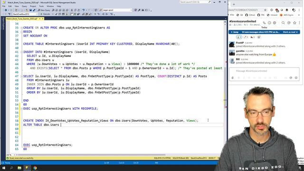Bookmark this page with the star icon
The image size is (304, 171).
pyautogui.click(x=265, y=10)
